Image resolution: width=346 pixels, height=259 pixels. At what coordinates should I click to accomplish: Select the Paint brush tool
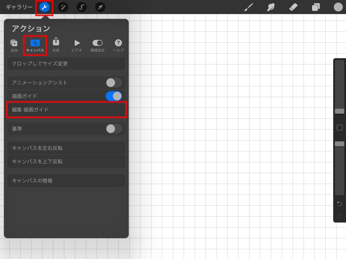[248, 7]
